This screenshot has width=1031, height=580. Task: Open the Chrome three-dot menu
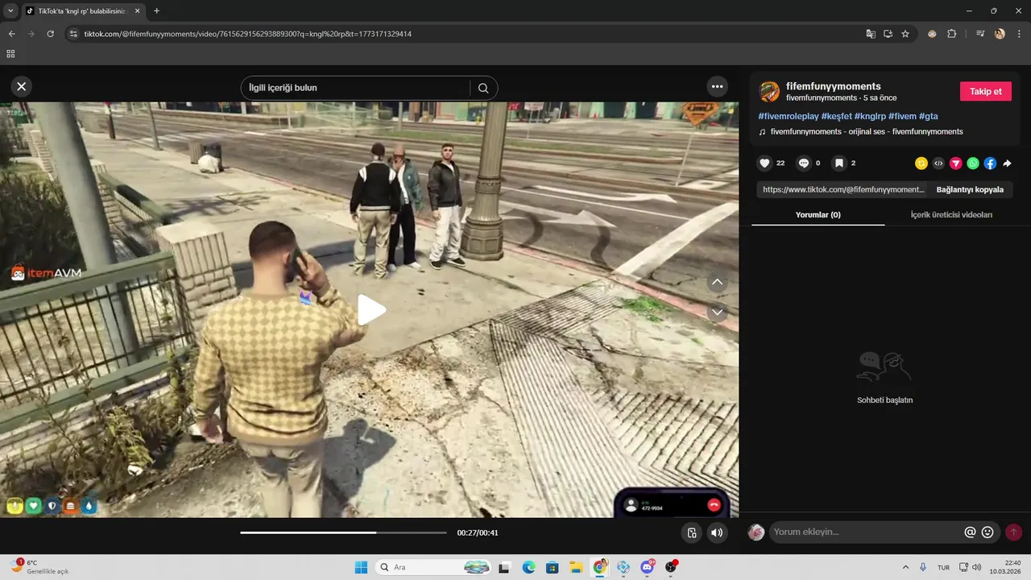(1018, 34)
